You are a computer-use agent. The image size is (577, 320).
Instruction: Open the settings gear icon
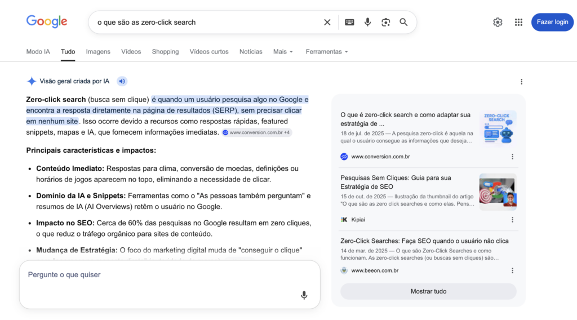tap(498, 22)
